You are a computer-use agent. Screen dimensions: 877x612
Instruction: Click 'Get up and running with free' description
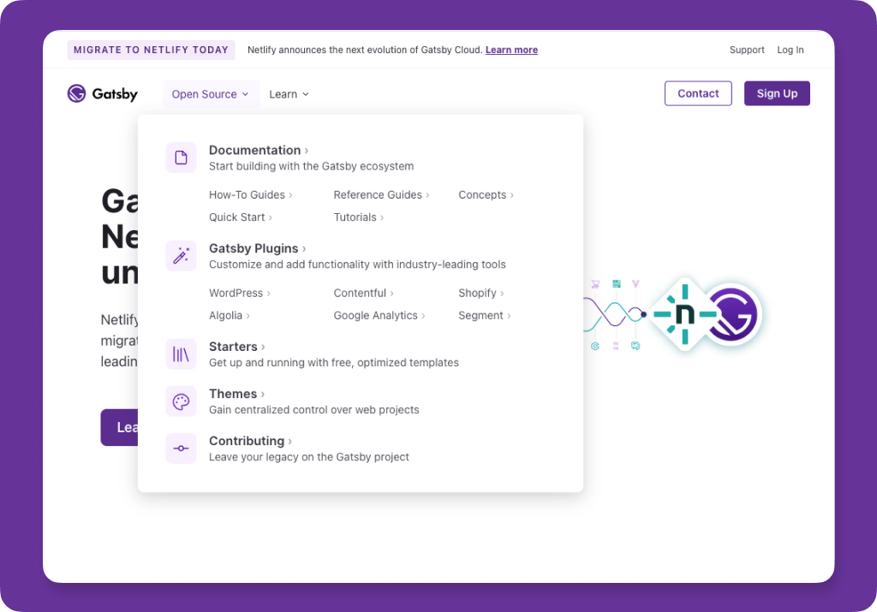coord(333,363)
